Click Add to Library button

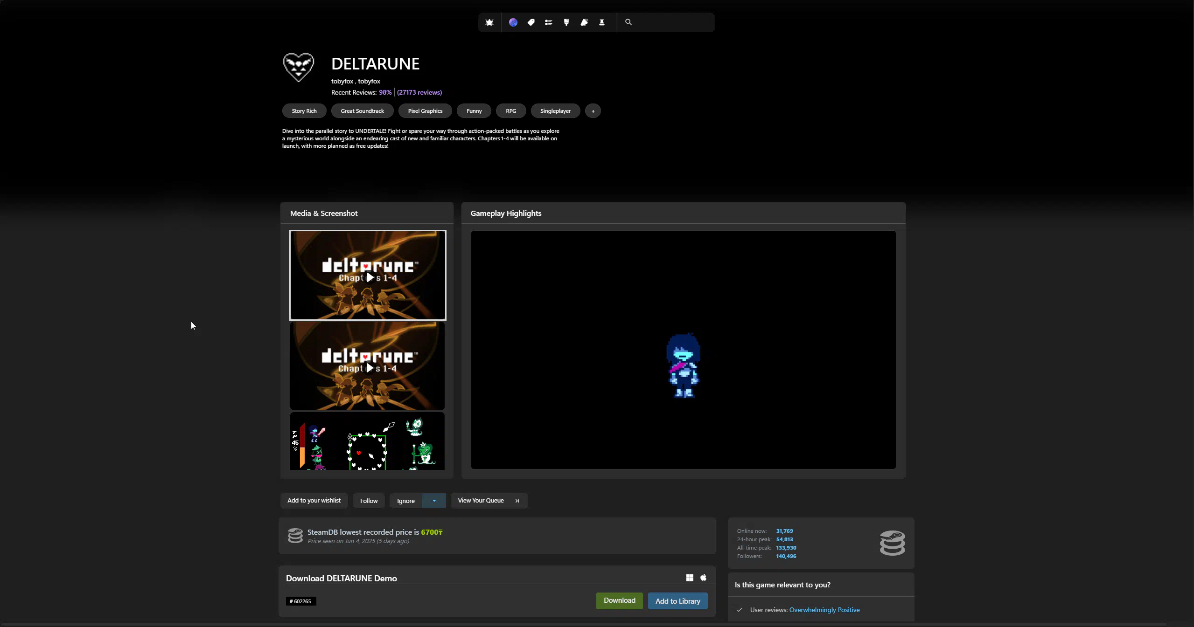(x=677, y=601)
